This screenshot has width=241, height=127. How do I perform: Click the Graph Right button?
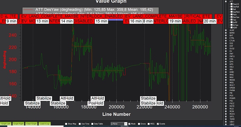point(19,124)
